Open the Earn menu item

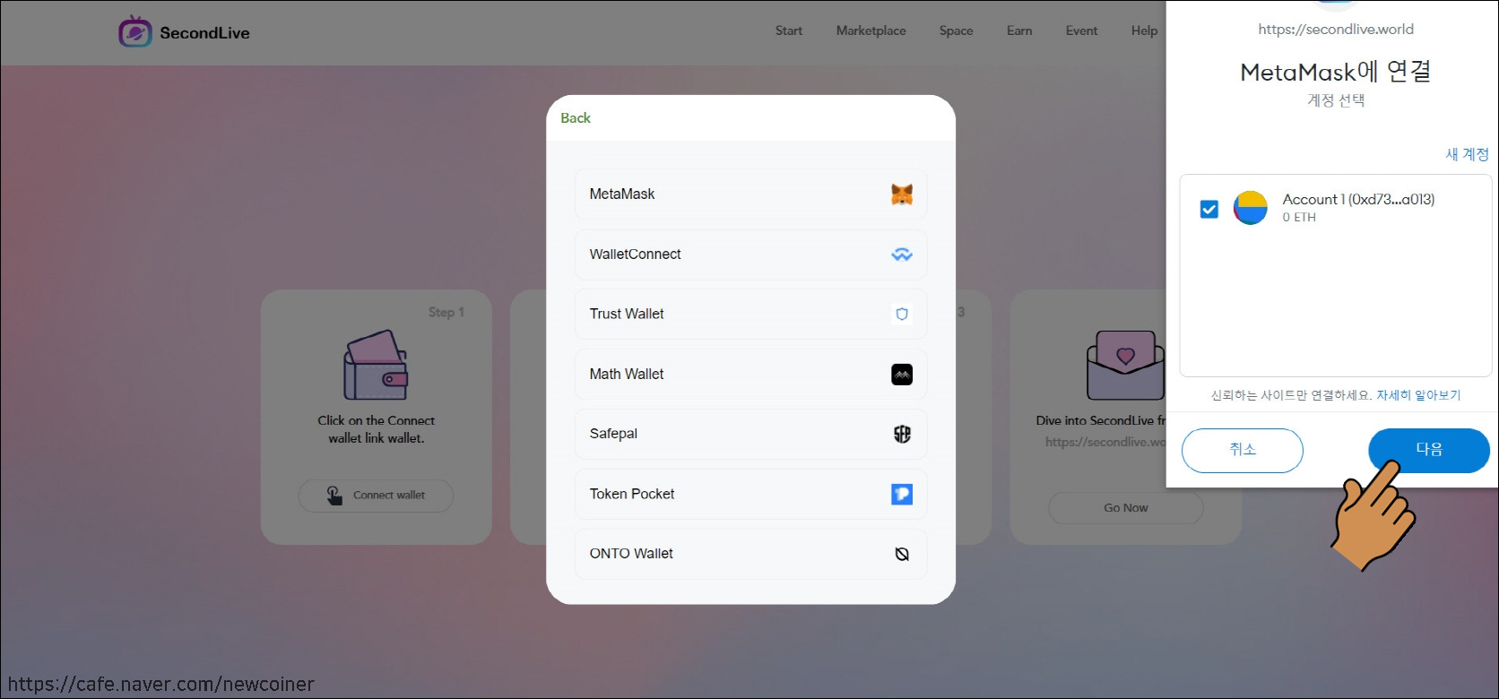point(1018,30)
